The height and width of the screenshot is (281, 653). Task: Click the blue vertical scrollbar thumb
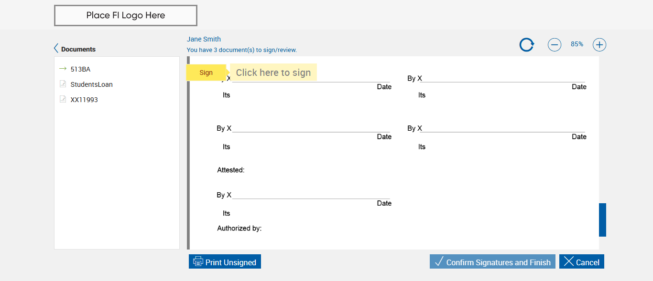pos(602,219)
